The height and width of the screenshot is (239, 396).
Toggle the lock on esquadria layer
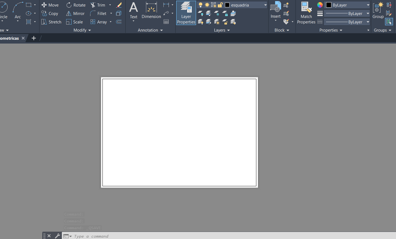click(x=220, y=5)
